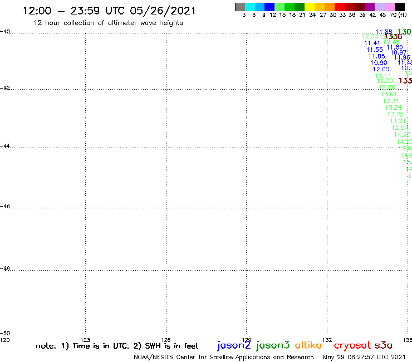
Task: Click the wave height value 11.88
Action: click(x=384, y=32)
